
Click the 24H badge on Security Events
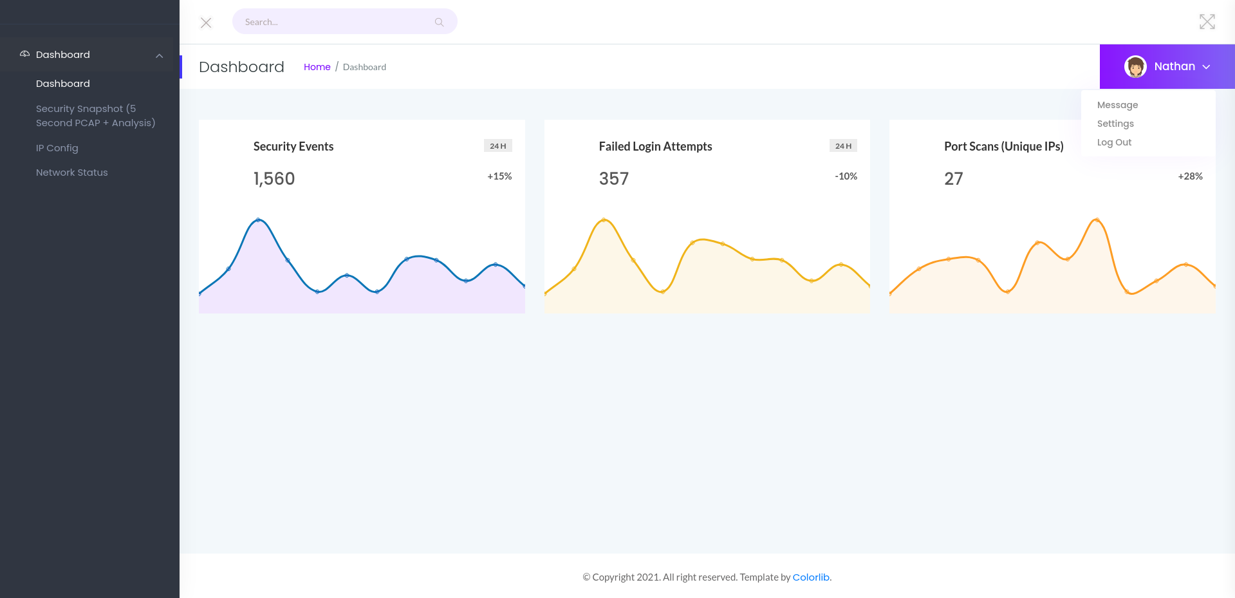[x=497, y=146]
